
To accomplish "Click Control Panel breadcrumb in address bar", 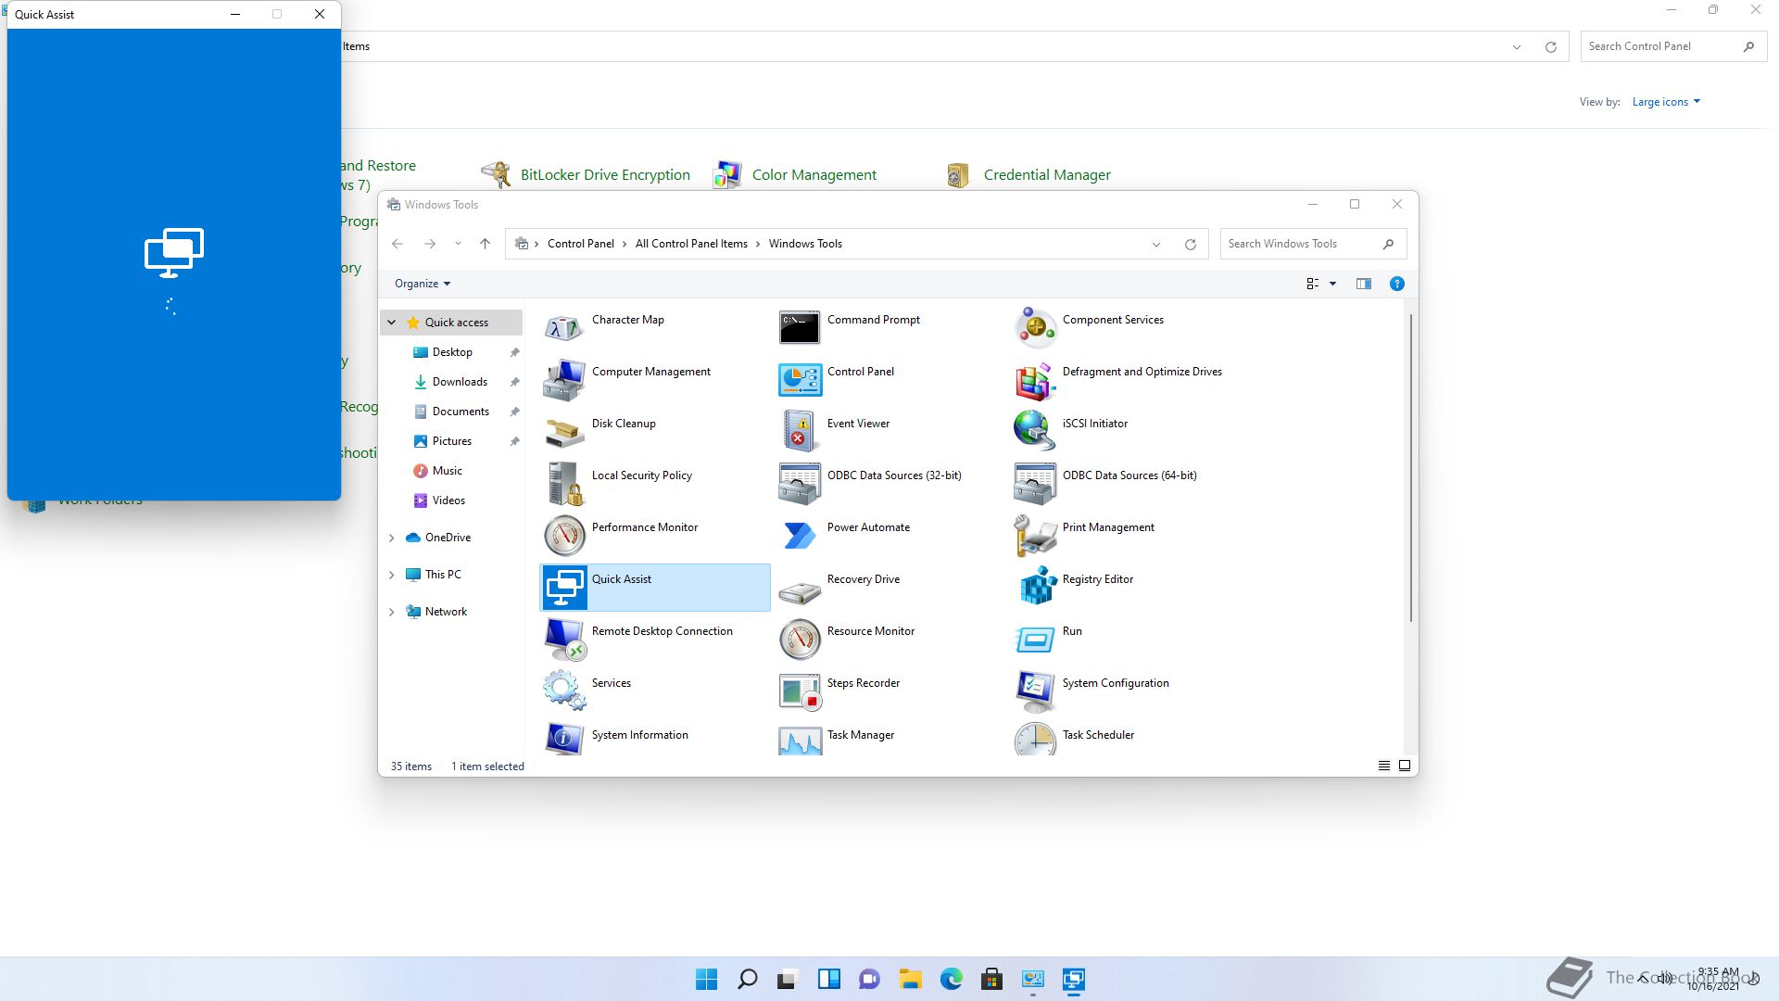I will click(580, 244).
